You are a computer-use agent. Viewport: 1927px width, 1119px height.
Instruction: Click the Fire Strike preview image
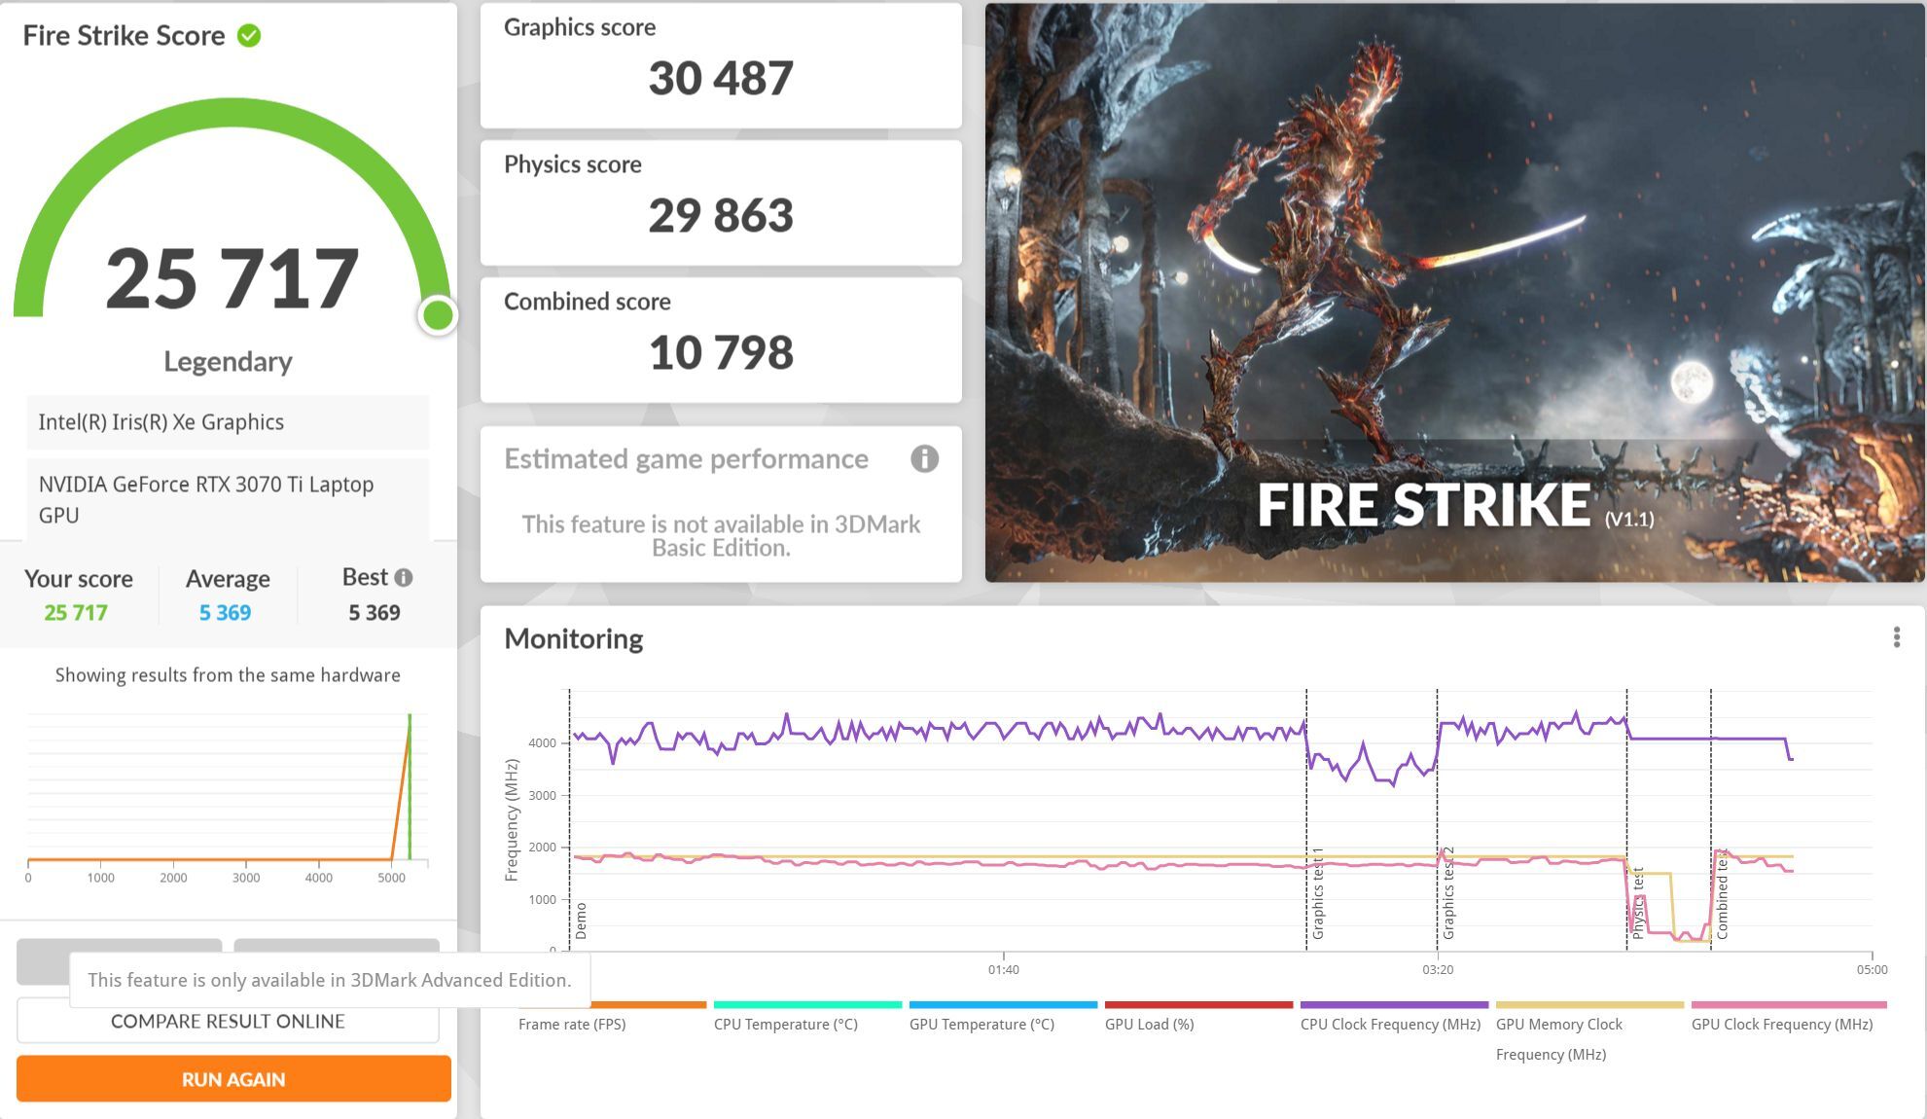tap(1454, 293)
